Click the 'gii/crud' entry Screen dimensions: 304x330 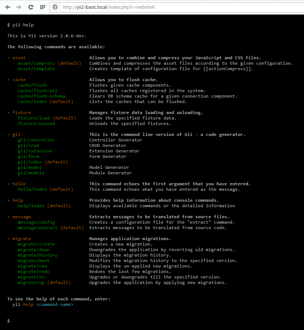click(28, 145)
